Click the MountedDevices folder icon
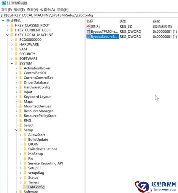This screenshot has width=178, height=193. [x=20, y=106]
